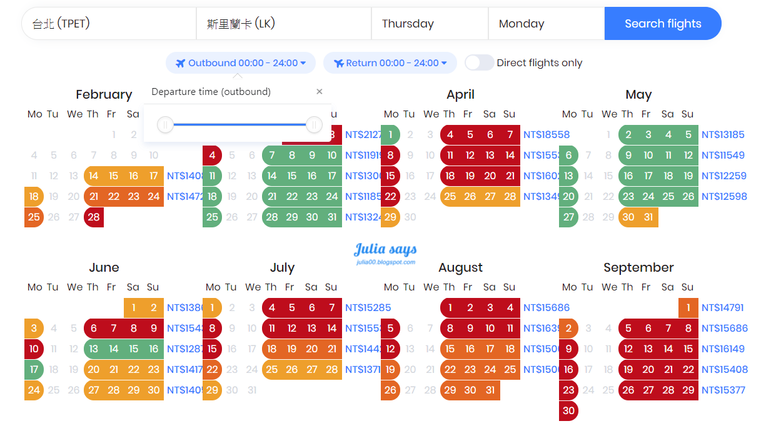Open the Monday return day selector
The image size is (766, 431).
coord(546,24)
